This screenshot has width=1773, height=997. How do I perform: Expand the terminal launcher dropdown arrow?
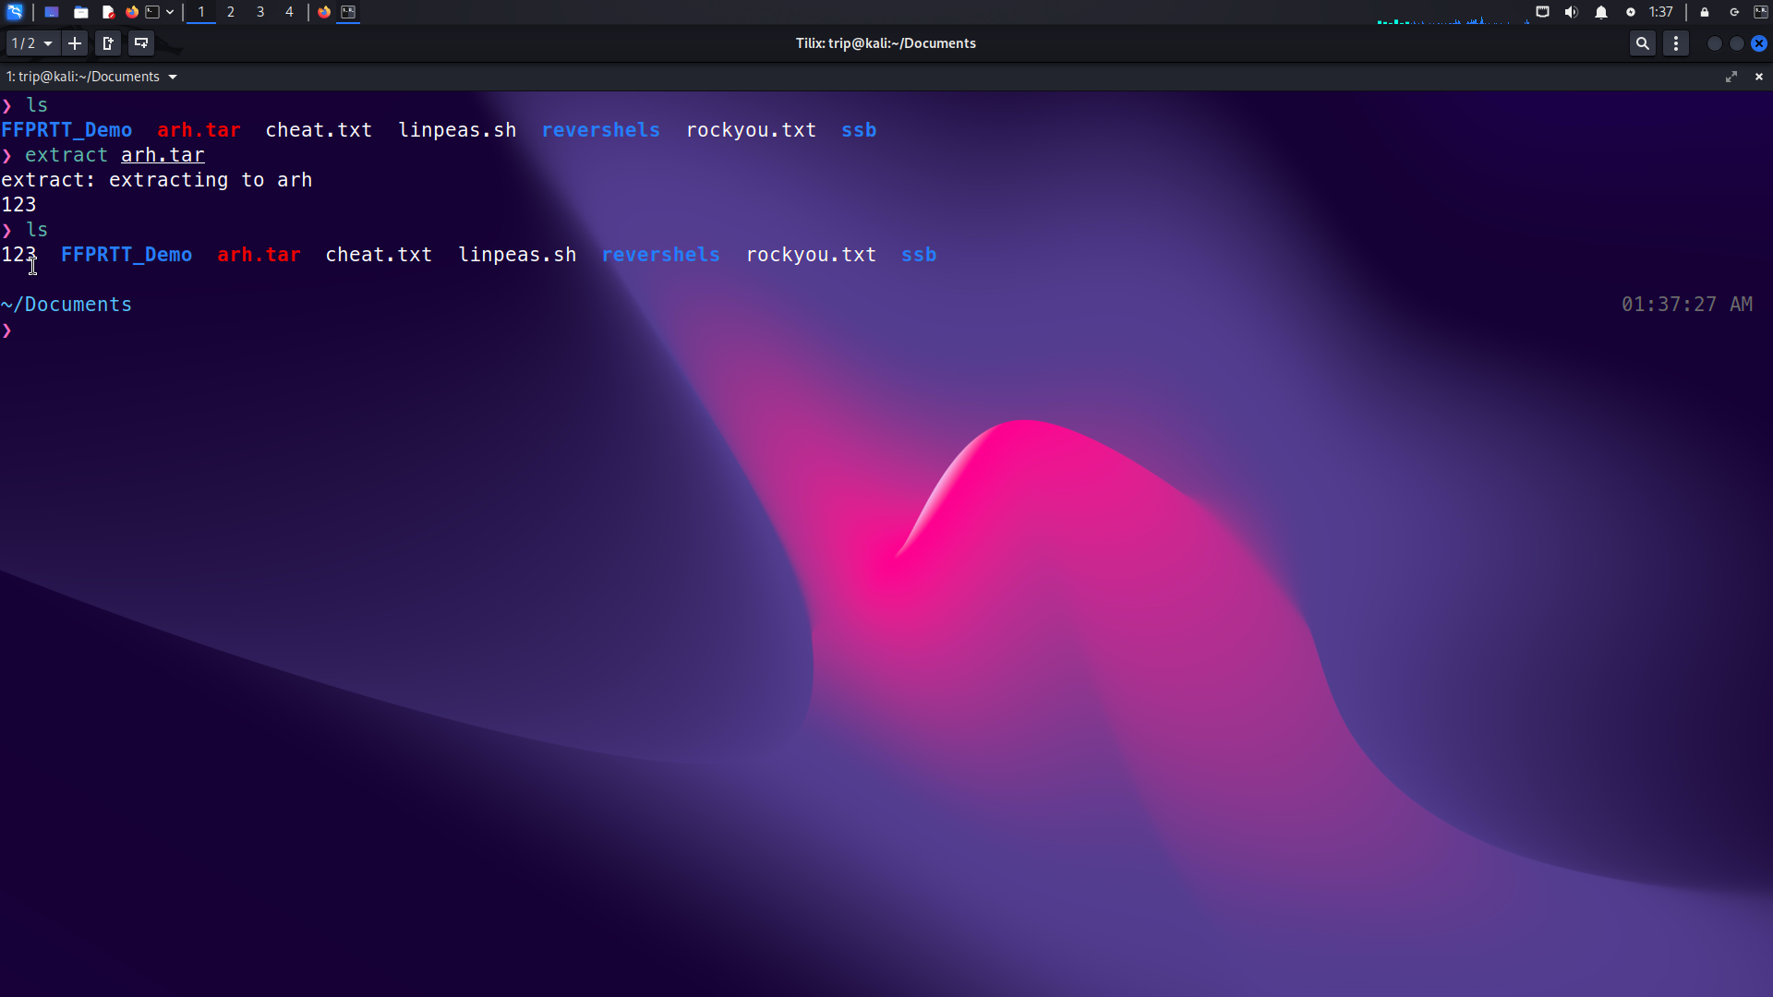[x=170, y=12]
